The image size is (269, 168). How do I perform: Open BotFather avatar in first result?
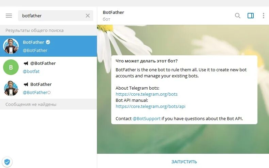click(11, 46)
